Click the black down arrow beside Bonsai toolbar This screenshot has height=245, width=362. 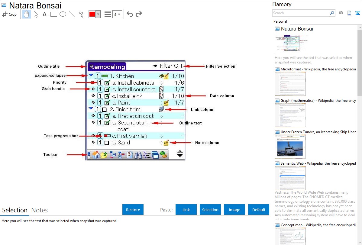(180, 155)
